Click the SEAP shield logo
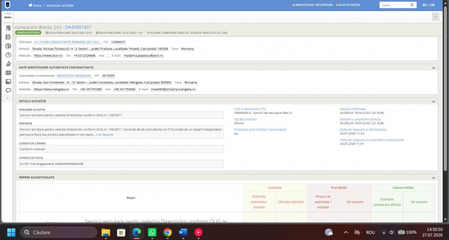The width and height of the screenshot is (449, 240). click(7, 5)
